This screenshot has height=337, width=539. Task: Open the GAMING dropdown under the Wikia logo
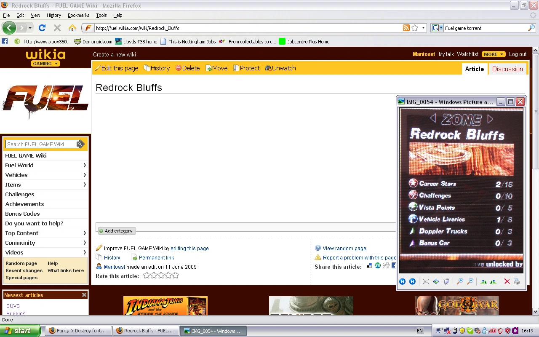click(45, 63)
